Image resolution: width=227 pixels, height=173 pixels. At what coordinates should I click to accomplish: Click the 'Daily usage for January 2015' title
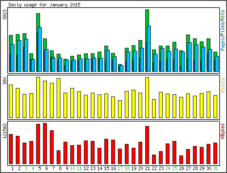44,5
